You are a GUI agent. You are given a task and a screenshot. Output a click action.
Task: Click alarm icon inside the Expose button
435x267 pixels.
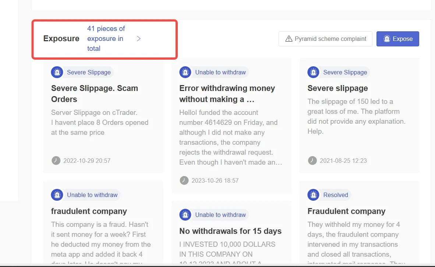point(387,39)
